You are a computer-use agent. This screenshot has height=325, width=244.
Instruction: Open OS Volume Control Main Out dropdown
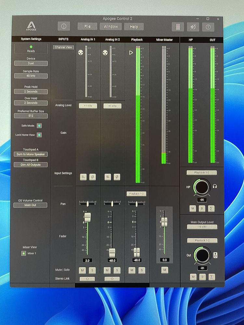(x=30, y=205)
